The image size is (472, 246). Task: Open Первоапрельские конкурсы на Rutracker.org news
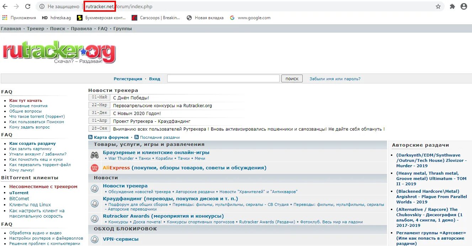(x=163, y=105)
